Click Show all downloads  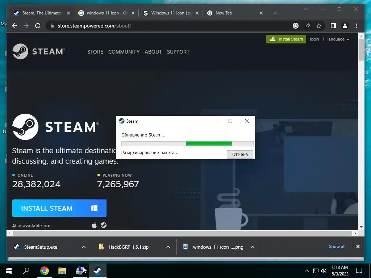(x=337, y=246)
